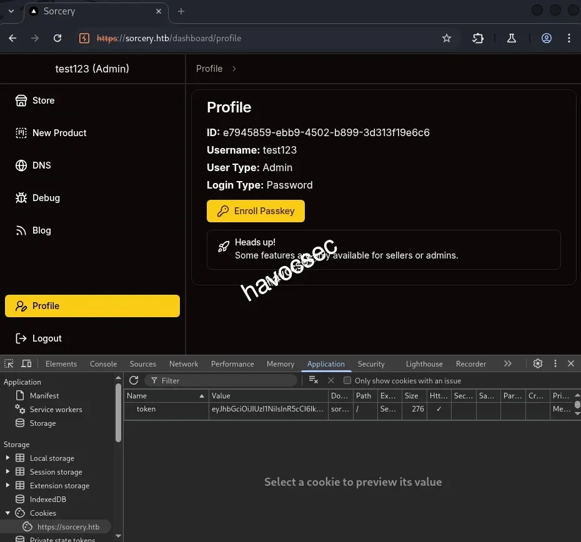Expand the Local storage tree item
Viewport: 581px width, 542px height.
pos(7,458)
